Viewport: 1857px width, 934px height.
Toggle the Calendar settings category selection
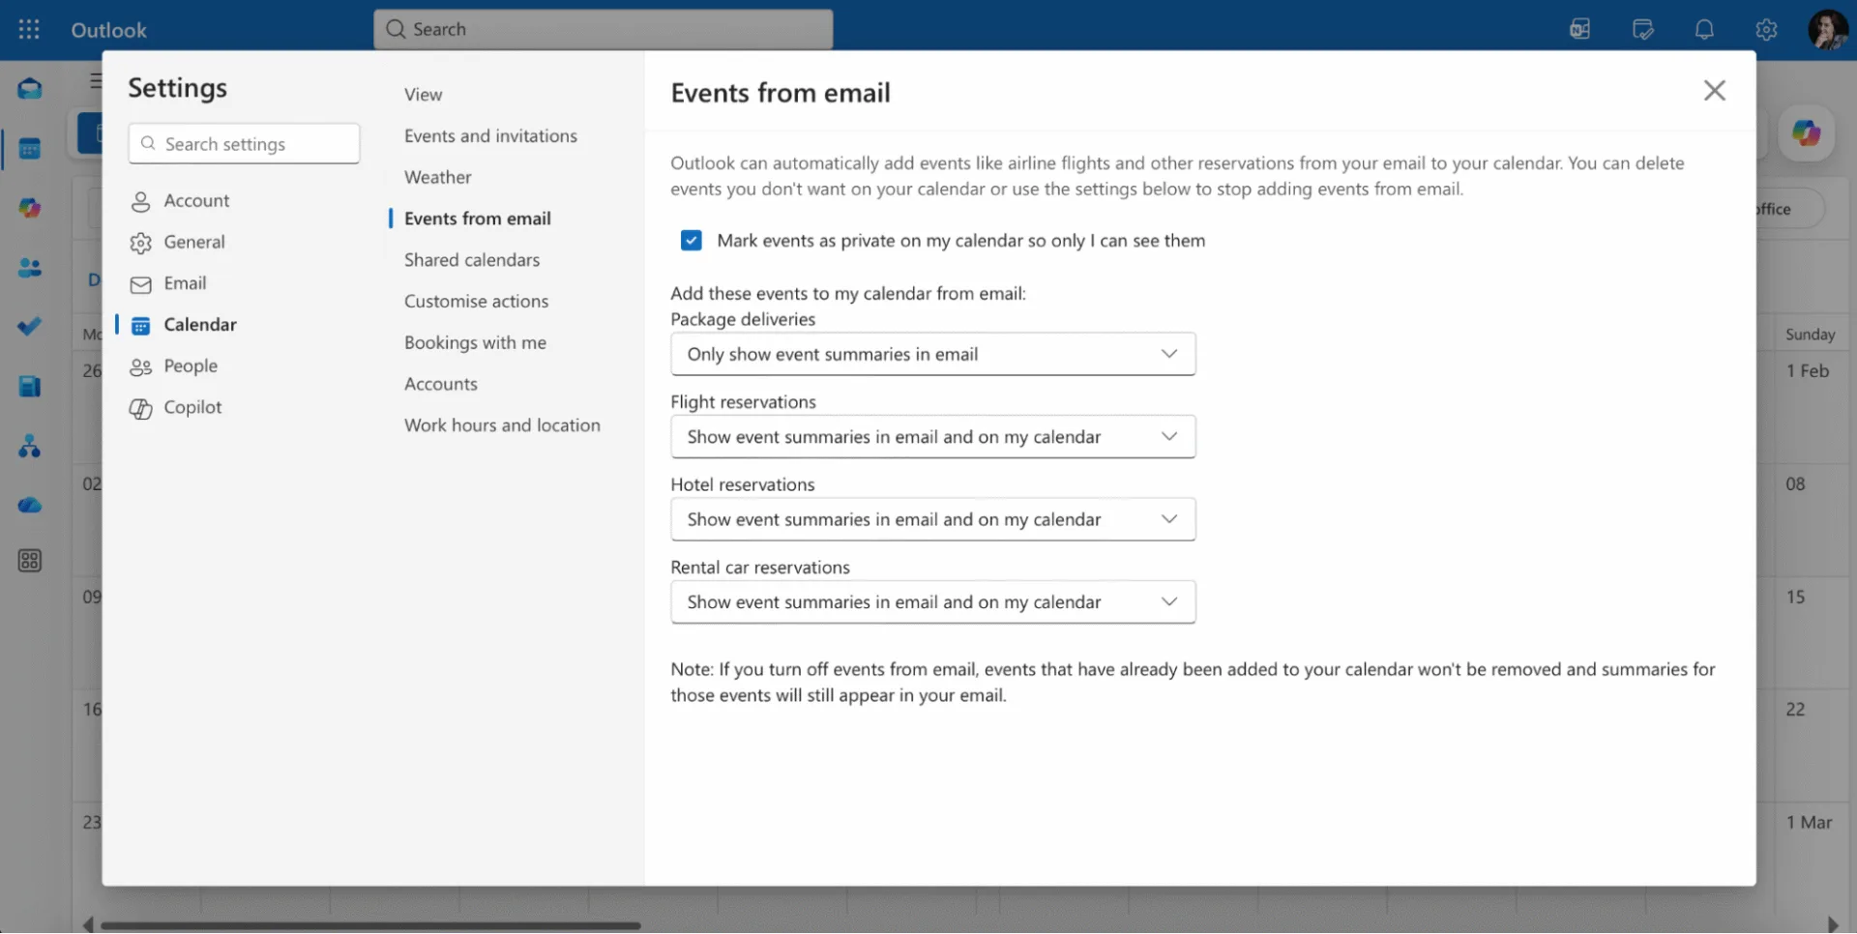pyautogui.click(x=199, y=324)
